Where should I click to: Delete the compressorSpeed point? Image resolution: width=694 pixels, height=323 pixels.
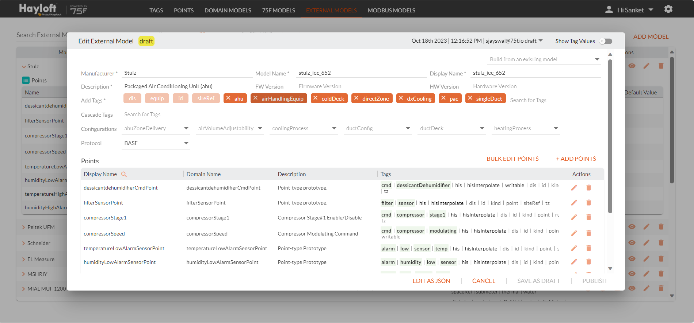pyautogui.click(x=588, y=233)
